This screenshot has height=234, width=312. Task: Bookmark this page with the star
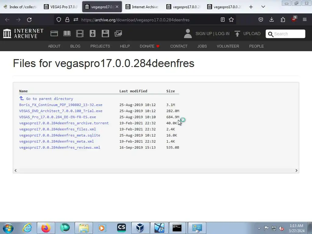tap(231, 19)
